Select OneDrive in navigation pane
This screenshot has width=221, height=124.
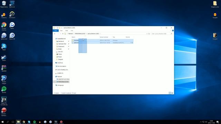[60, 63]
